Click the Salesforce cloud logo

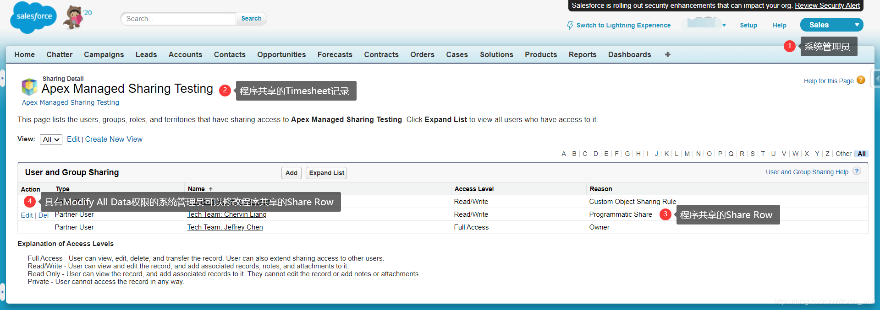click(x=33, y=17)
